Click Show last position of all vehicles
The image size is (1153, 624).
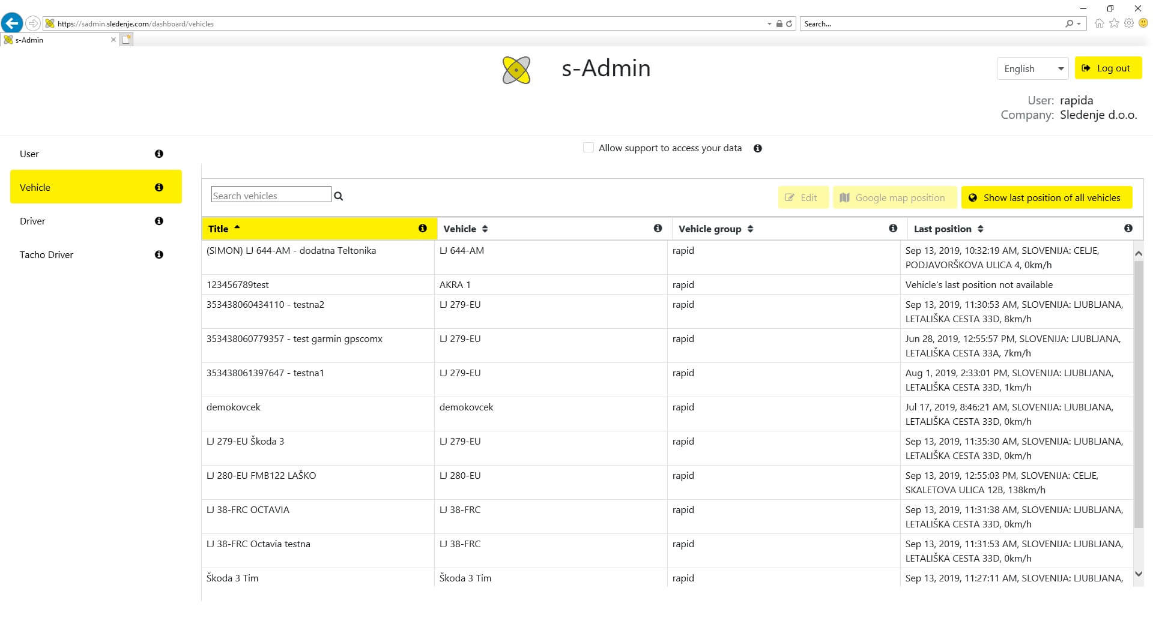(x=1047, y=197)
